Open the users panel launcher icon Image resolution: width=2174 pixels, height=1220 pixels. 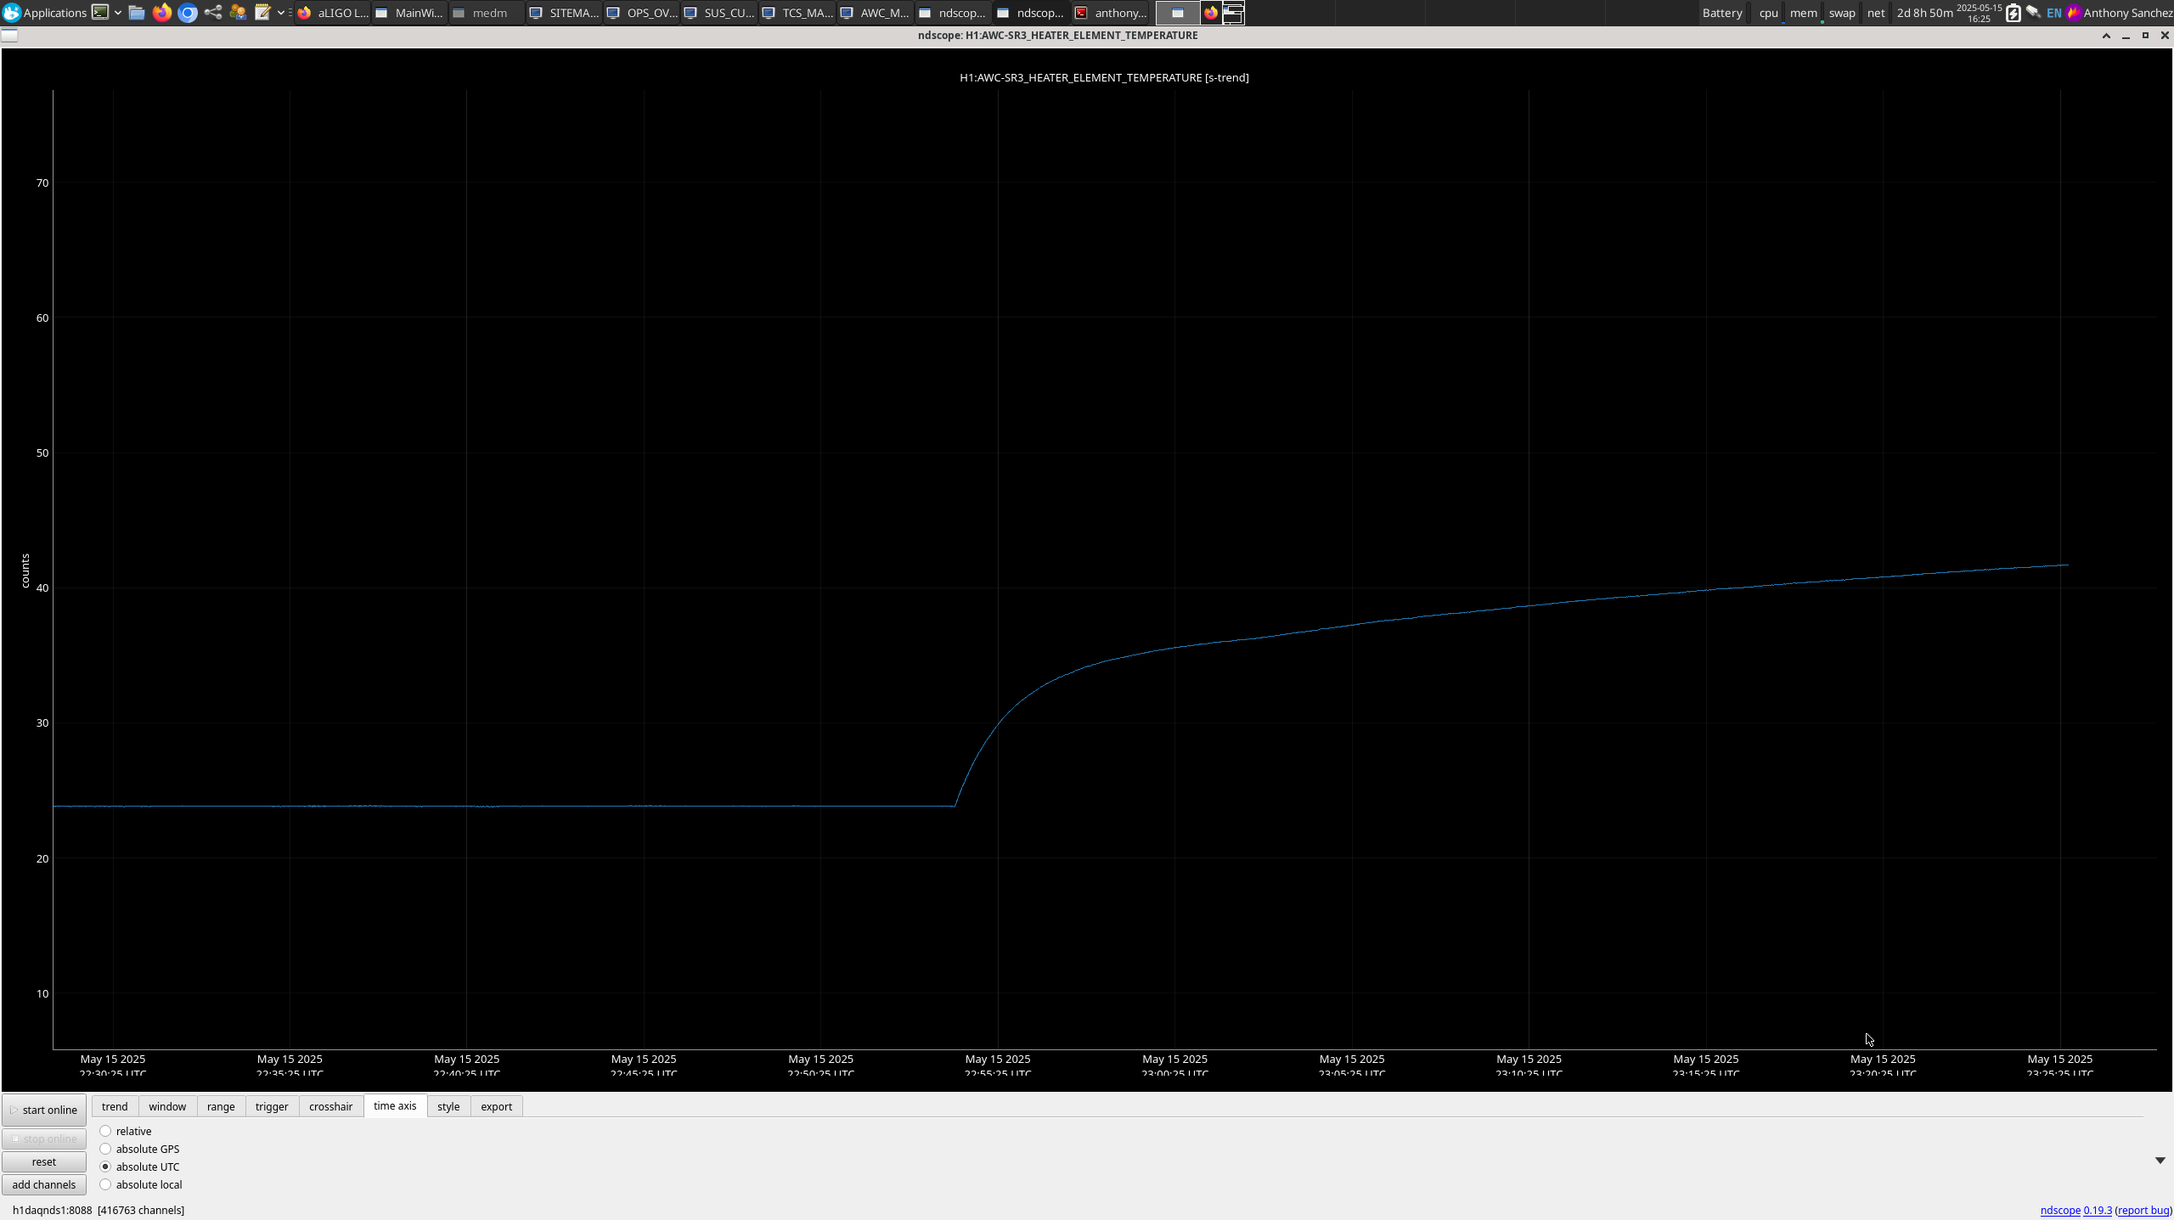(238, 13)
